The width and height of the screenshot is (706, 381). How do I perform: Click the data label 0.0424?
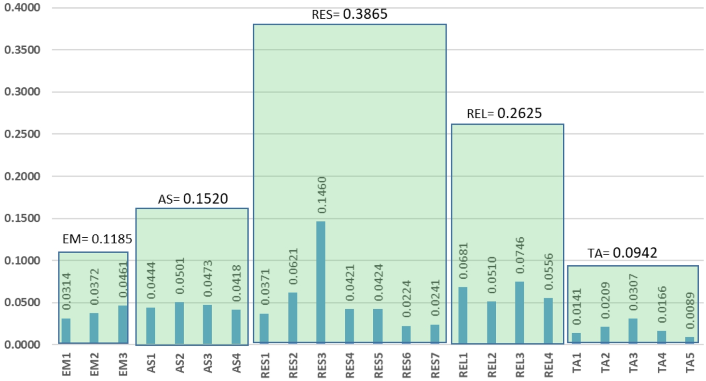[378, 282]
